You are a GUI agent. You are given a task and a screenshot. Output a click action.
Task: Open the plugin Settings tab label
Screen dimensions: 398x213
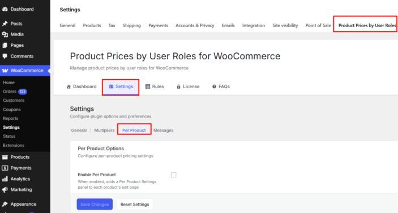tap(124, 86)
